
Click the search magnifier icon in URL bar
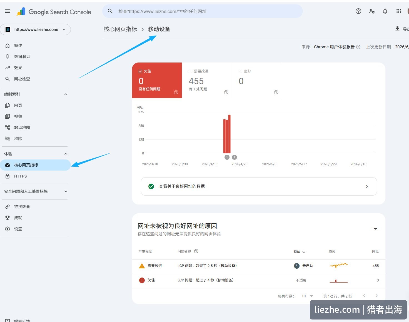click(110, 11)
